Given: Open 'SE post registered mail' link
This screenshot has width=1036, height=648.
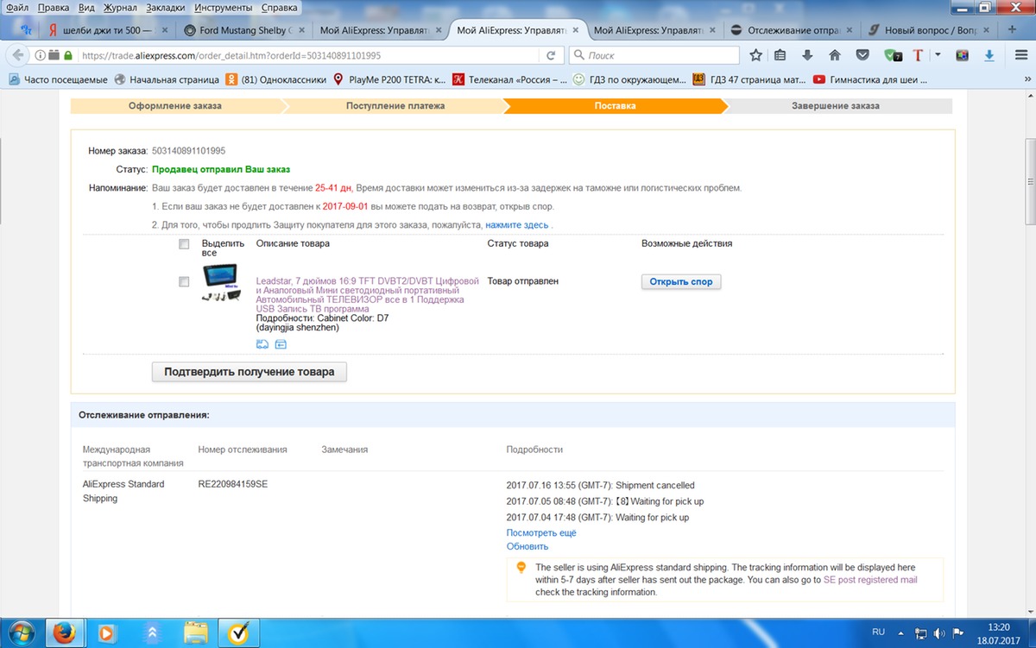Looking at the screenshot, I should point(870,580).
